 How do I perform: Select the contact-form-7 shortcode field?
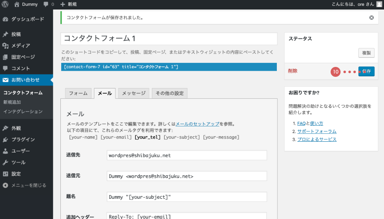168,67
